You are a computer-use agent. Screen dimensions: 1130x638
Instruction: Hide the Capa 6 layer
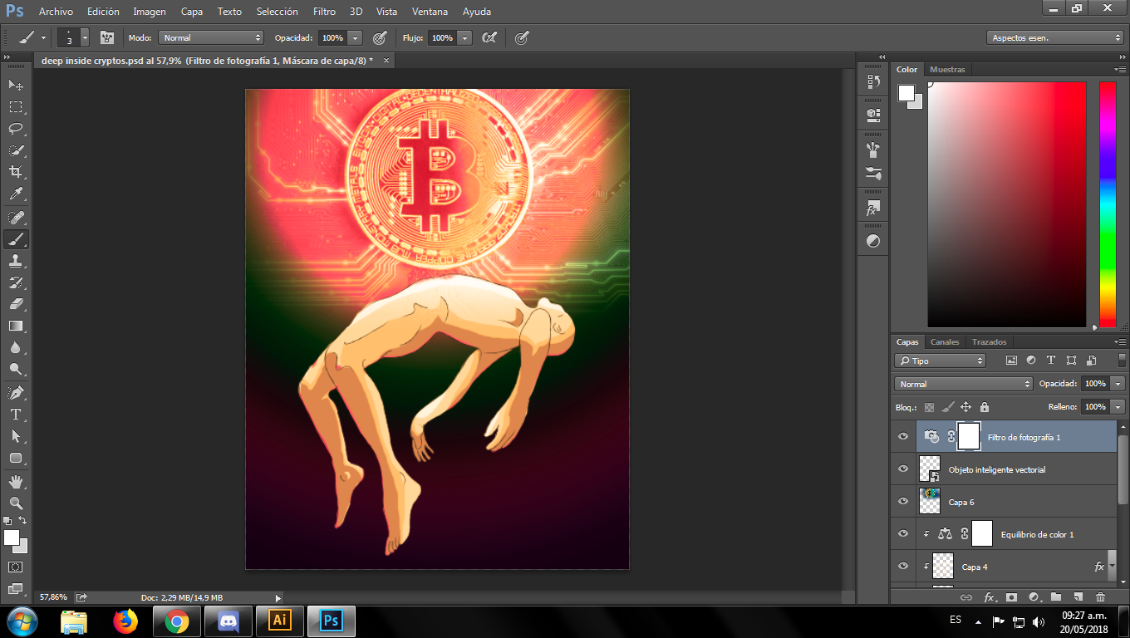903,501
